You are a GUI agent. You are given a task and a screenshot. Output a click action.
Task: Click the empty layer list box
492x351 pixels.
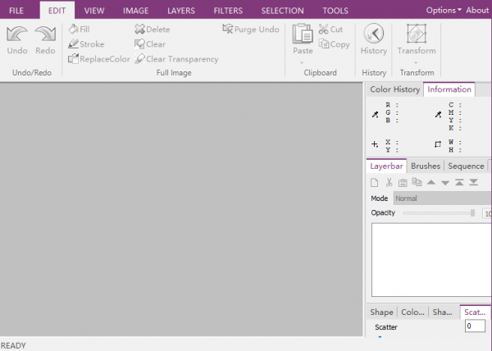(x=431, y=260)
